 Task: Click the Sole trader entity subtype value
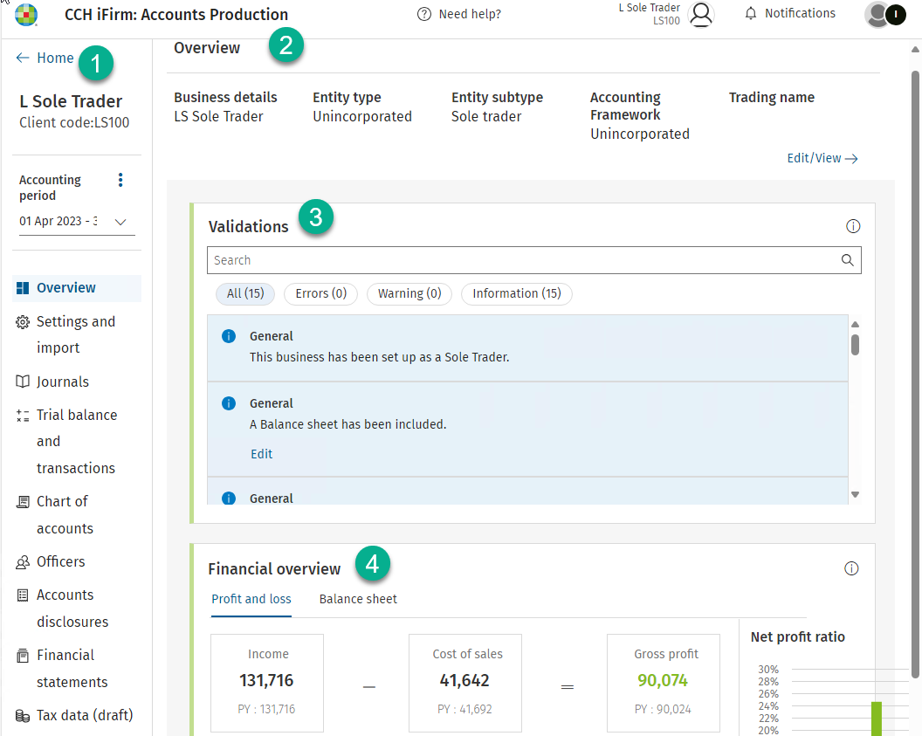click(x=486, y=116)
